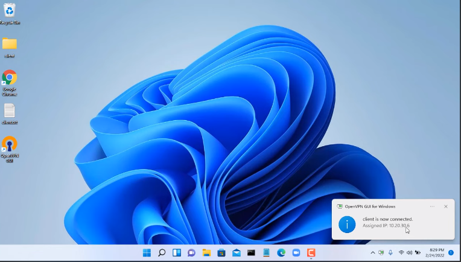Viewport: 461px width, 262px height.
Task: Open notification options three-dot menu
Action: 432,206
